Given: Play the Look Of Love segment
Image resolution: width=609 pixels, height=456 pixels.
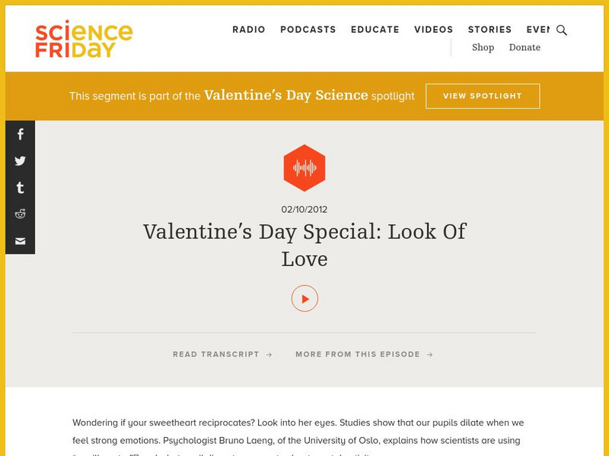Looking at the screenshot, I should click(x=304, y=299).
